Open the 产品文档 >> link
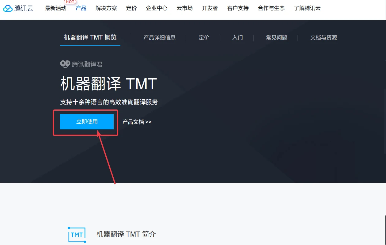Screen dimensions: 386x245 pyautogui.click(x=137, y=122)
